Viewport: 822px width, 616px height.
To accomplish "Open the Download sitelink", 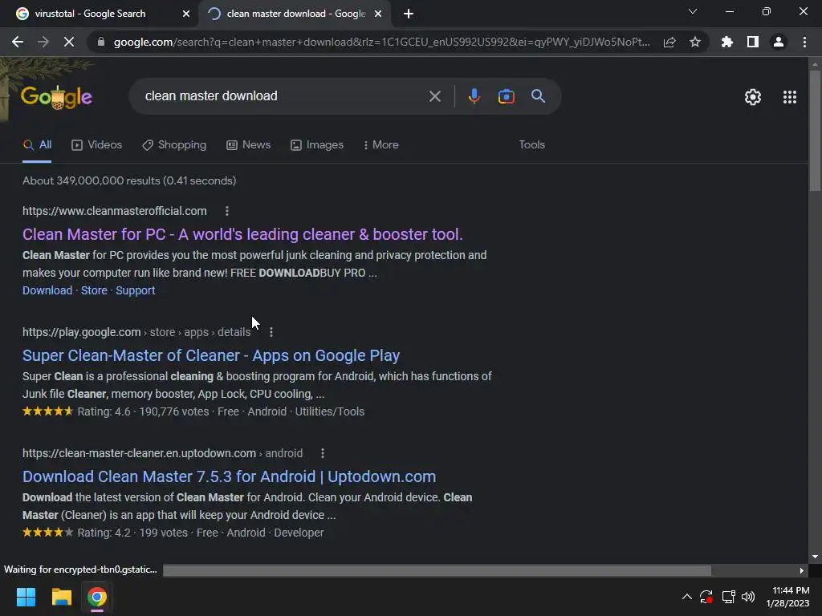I will pyautogui.click(x=47, y=290).
